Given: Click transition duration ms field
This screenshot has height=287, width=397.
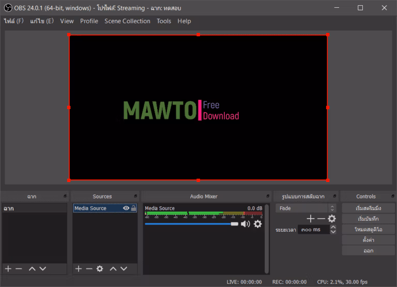Looking at the screenshot, I should point(314,230).
